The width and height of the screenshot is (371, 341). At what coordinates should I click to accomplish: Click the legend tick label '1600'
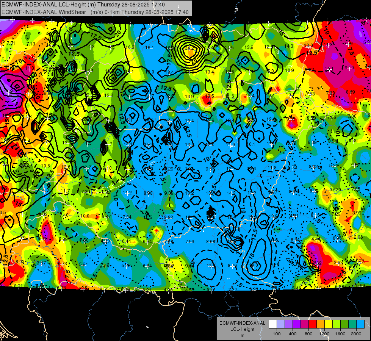pyautogui.click(x=340, y=334)
